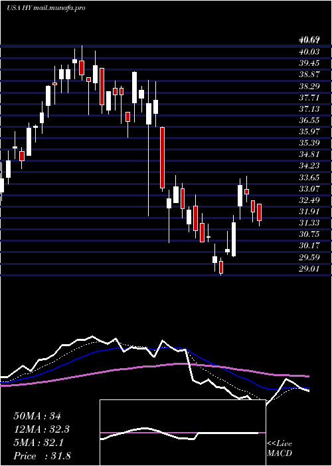Click the '<<Live MACD' label

280,449
